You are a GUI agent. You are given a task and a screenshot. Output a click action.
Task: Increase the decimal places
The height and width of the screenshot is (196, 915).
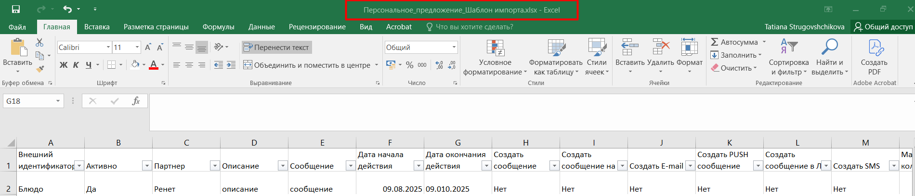coord(439,65)
